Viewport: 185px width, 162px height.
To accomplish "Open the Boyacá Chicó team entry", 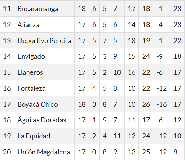I will click(37, 104).
